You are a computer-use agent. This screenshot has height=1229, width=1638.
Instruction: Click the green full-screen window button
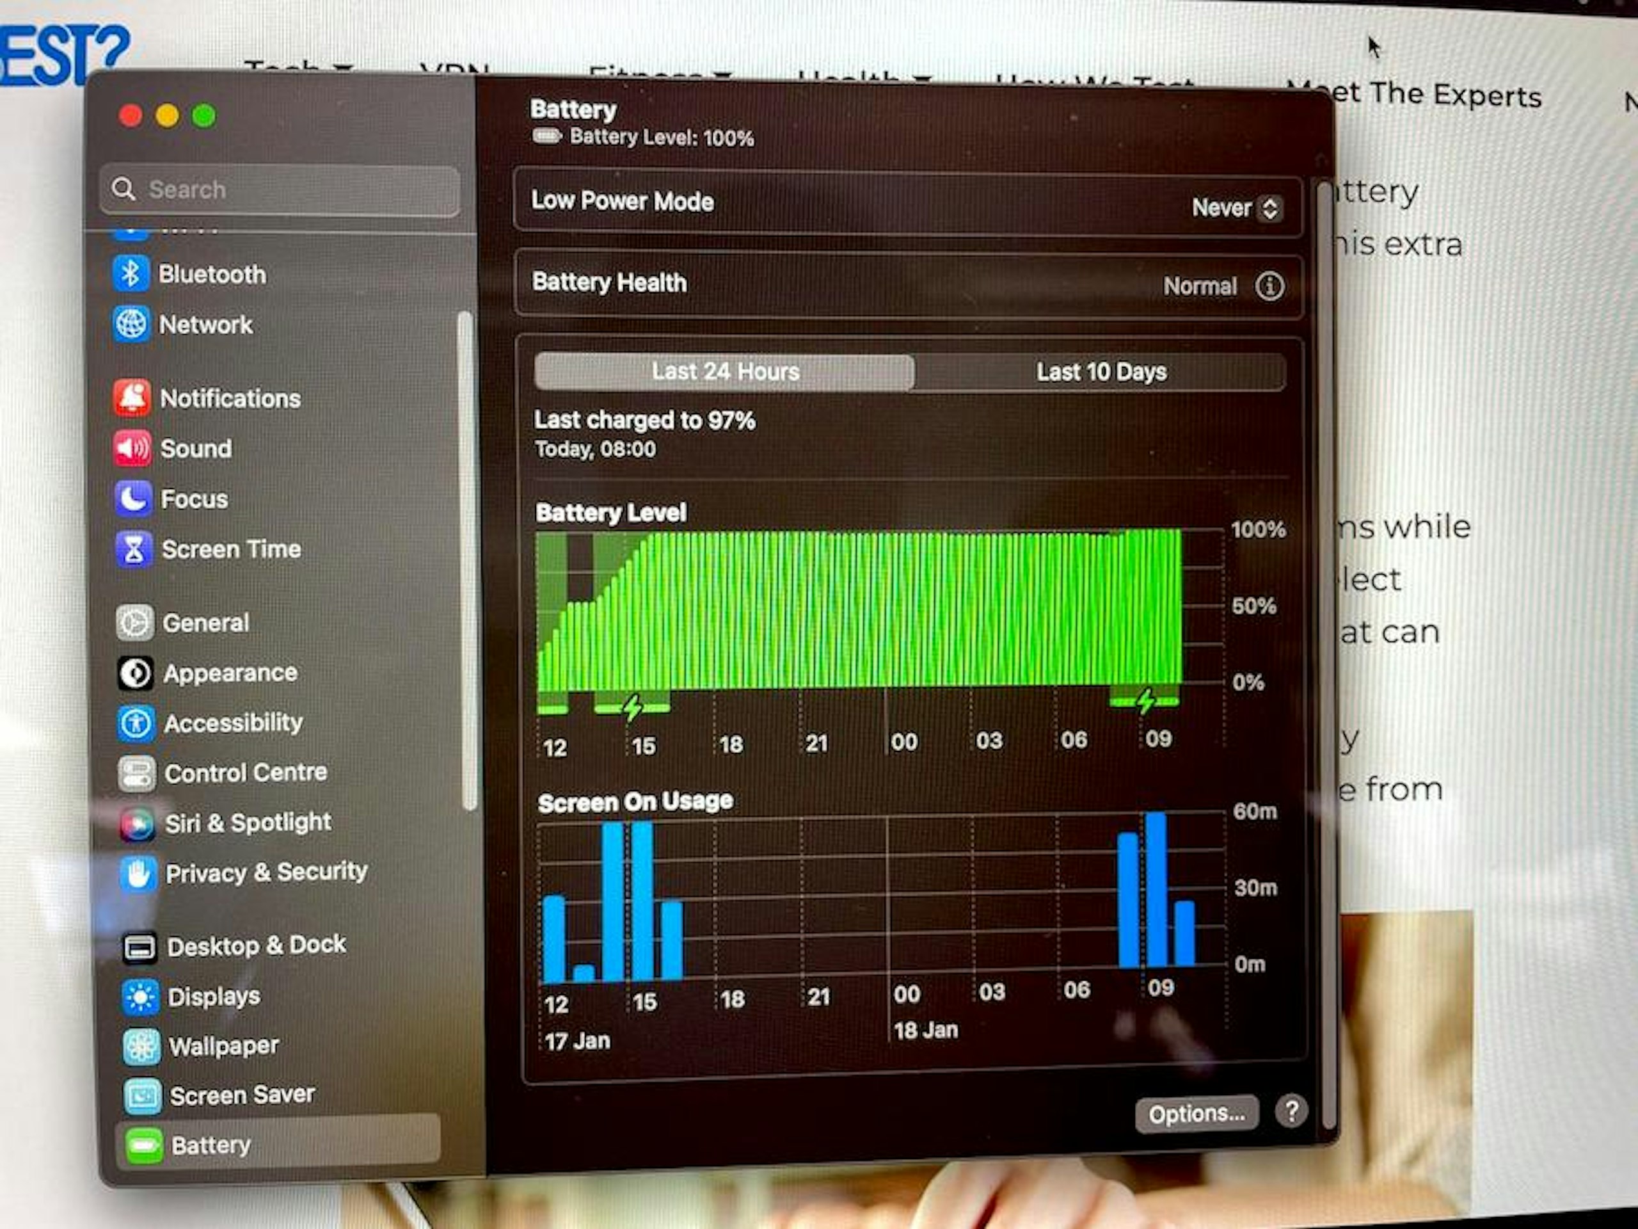click(203, 116)
